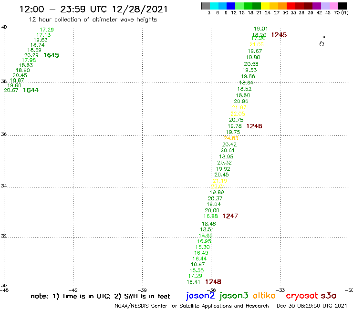Click the 20.42 wave height value
The width and height of the screenshot is (353, 310).
coord(229,145)
